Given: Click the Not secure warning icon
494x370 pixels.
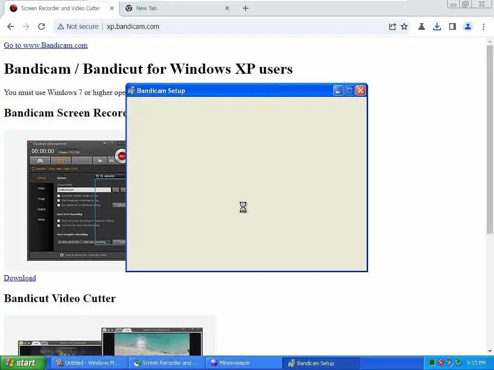Looking at the screenshot, I should (x=61, y=27).
